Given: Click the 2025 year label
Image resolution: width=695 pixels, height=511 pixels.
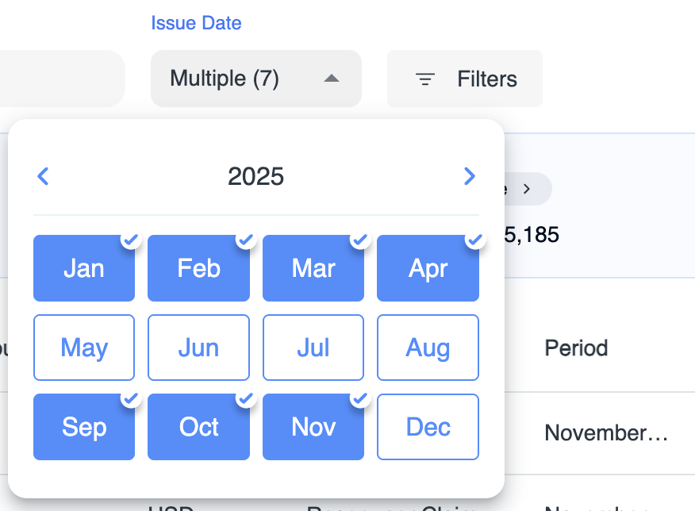Looking at the screenshot, I should 255,176.
